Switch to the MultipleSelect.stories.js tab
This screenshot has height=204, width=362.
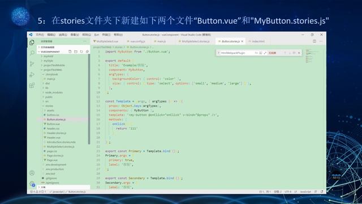tap(194, 41)
